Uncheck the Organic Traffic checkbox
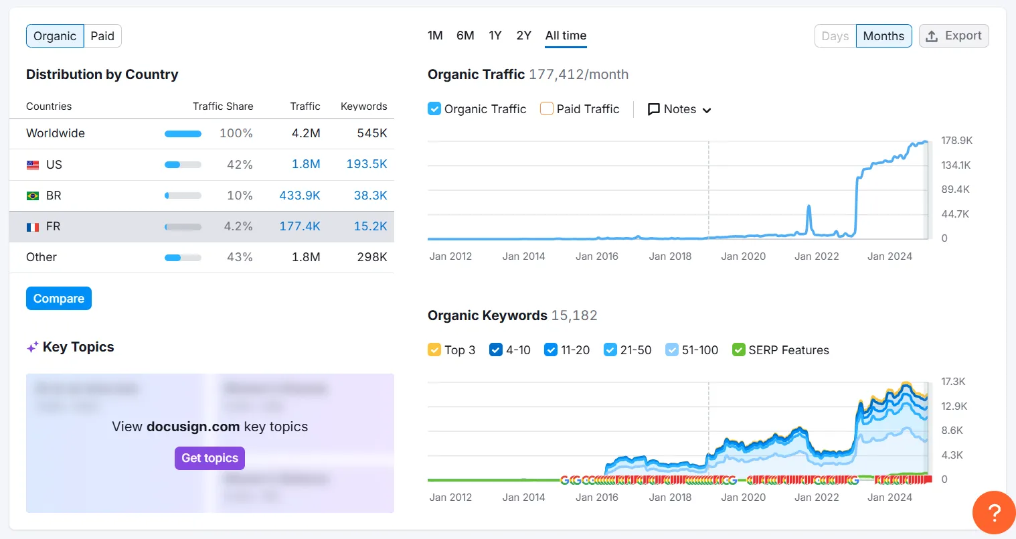 [x=434, y=109]
